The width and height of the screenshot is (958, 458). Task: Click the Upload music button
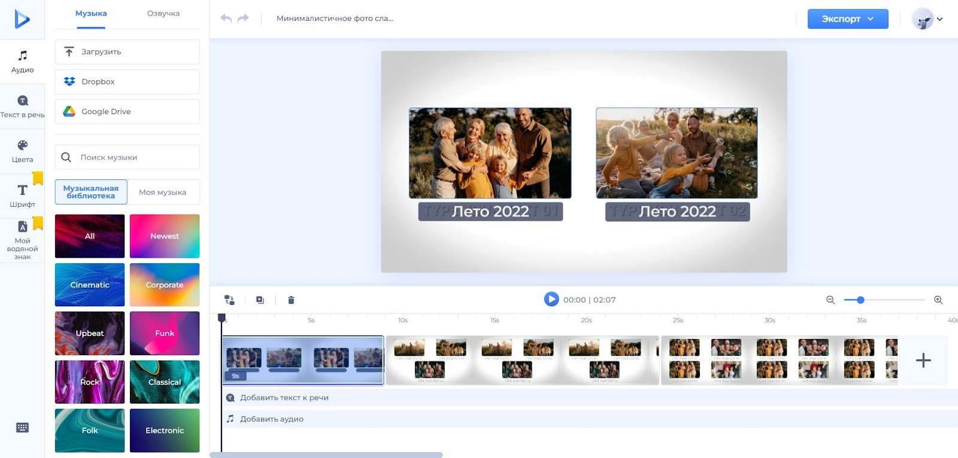click(127, 52)
